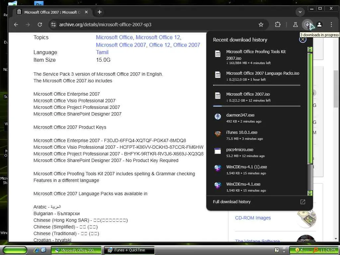Click Enterprise 2007 product key line

(x=110, y=140)
